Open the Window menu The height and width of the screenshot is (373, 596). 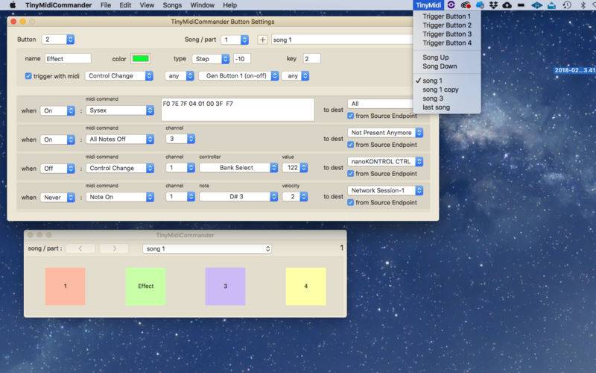[202, 5]
